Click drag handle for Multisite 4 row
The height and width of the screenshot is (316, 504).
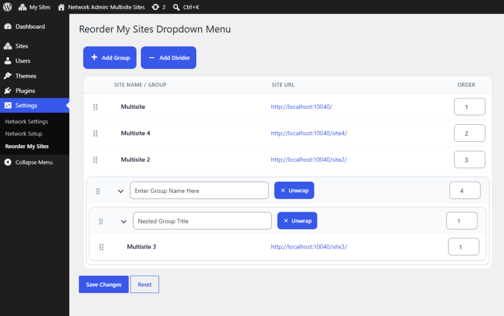pos(95,133)
